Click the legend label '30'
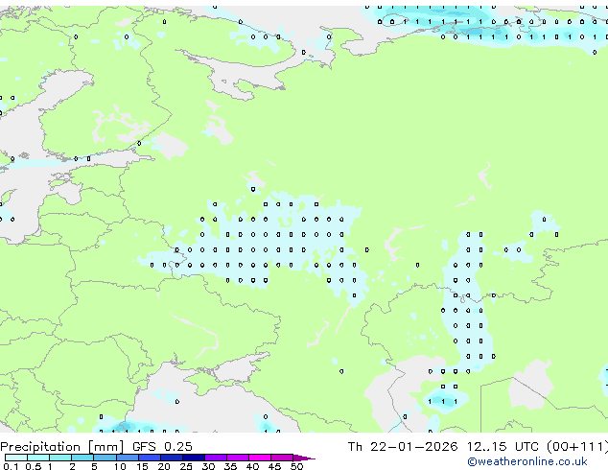Image resolution: width=608 pixels, height=470 pixels. (x=208, y=466)
